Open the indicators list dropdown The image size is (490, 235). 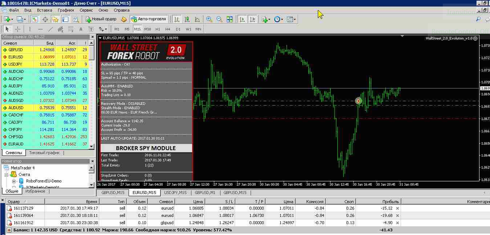(x=266, y=19)
